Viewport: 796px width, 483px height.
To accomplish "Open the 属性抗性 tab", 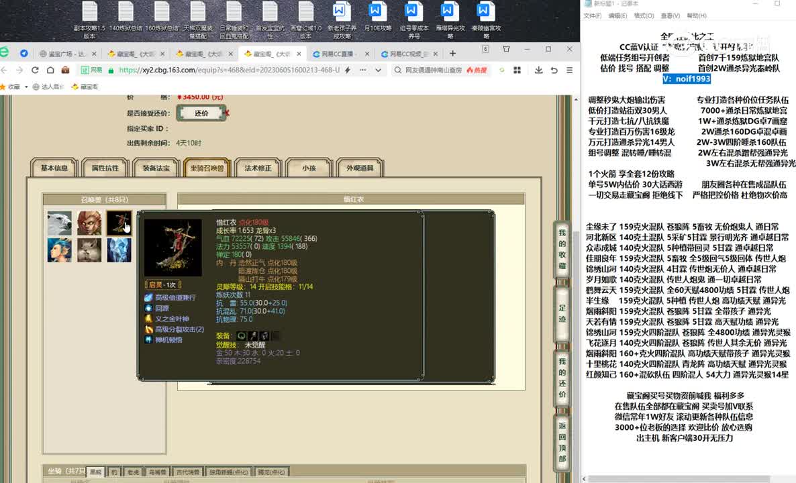I will pos(105,168).
